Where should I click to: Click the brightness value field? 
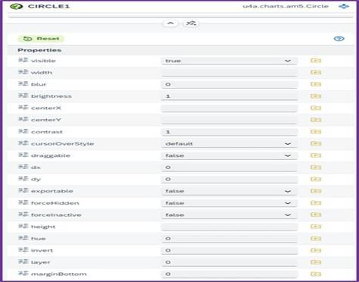click(x=229, y=96)
